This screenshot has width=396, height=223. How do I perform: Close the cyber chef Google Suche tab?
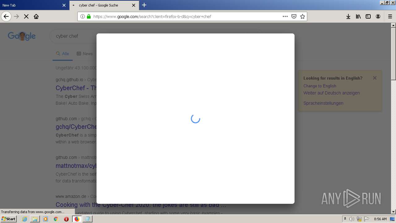pos(134,5)
